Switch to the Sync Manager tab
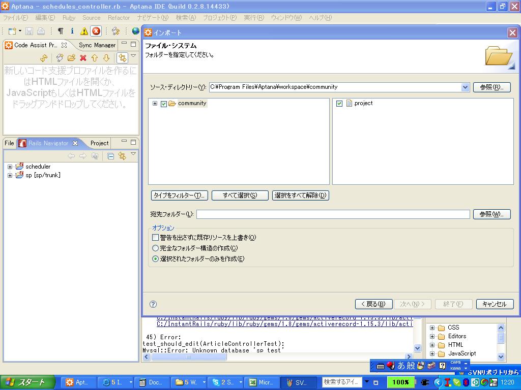The image size is (521, 390). pyautogui.click(x=97, y=45)
